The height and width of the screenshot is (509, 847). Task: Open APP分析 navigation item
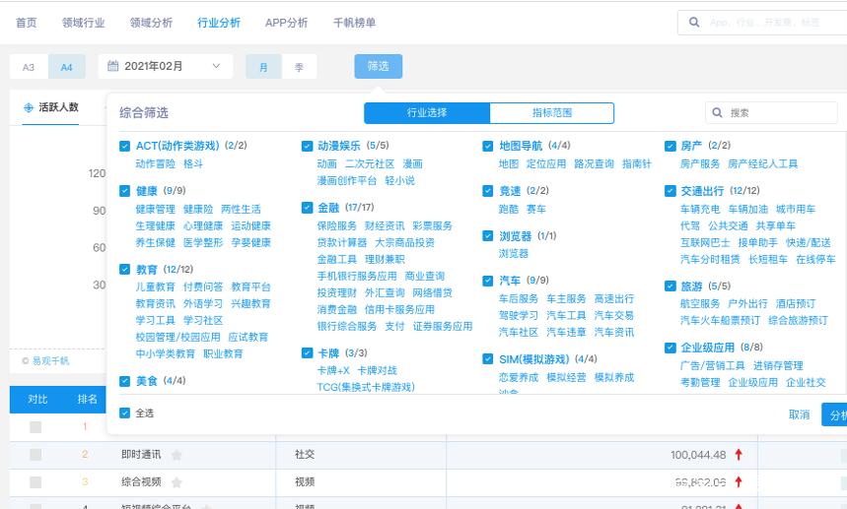point(286,23)
